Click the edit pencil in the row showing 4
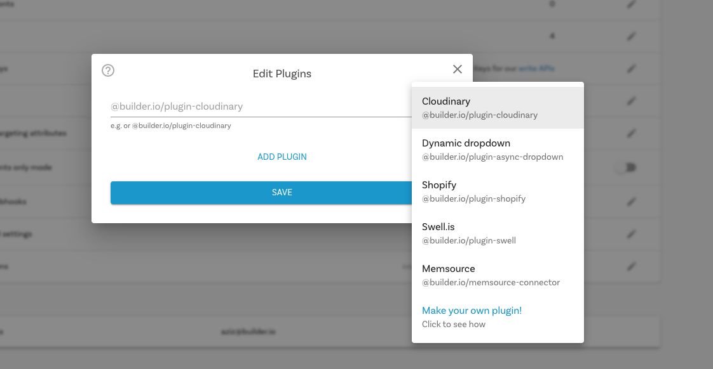The image size is (713, 369). tap(631, 36)
